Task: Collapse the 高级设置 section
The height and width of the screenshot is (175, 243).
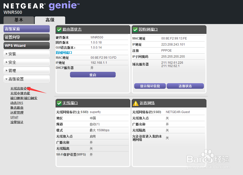Action: coord(27,79)
